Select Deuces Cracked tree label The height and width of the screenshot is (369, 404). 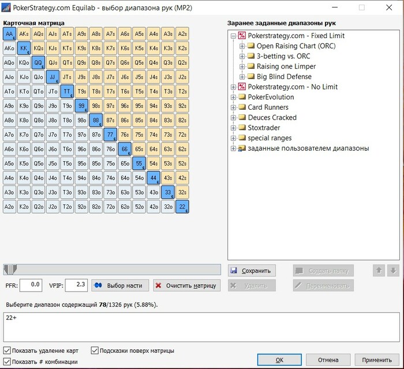pyautogui.click(x=272, y=118)
